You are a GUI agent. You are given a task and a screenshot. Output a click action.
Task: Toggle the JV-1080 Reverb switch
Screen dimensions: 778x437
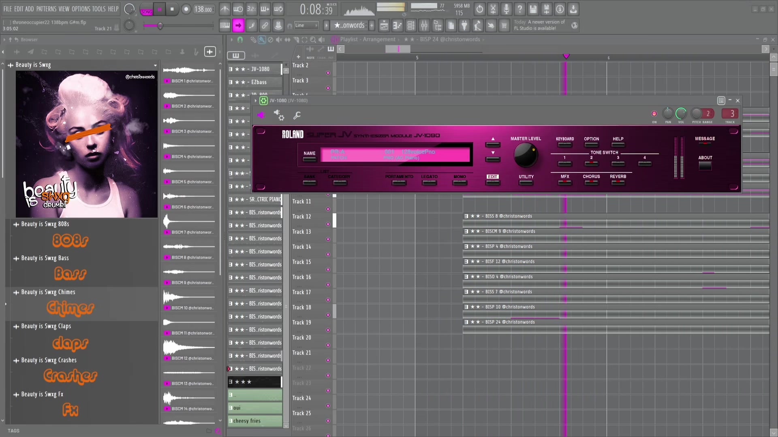[618, 182]
